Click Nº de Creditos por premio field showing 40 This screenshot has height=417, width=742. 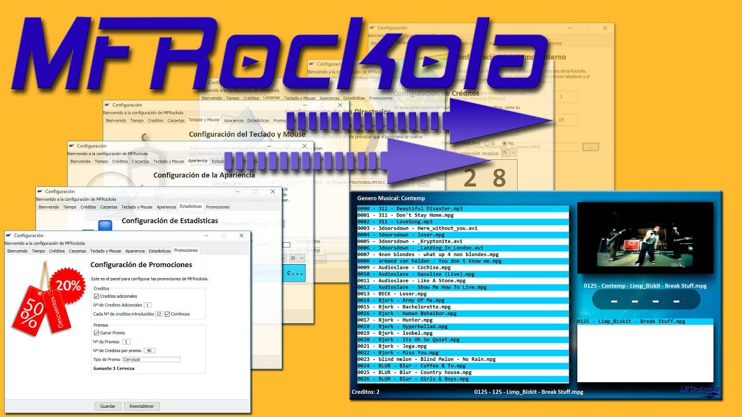149,350
